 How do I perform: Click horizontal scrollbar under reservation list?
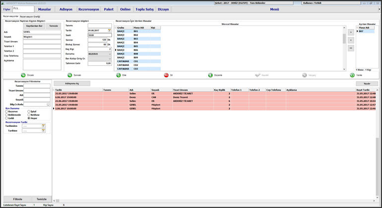click(213, 201)
